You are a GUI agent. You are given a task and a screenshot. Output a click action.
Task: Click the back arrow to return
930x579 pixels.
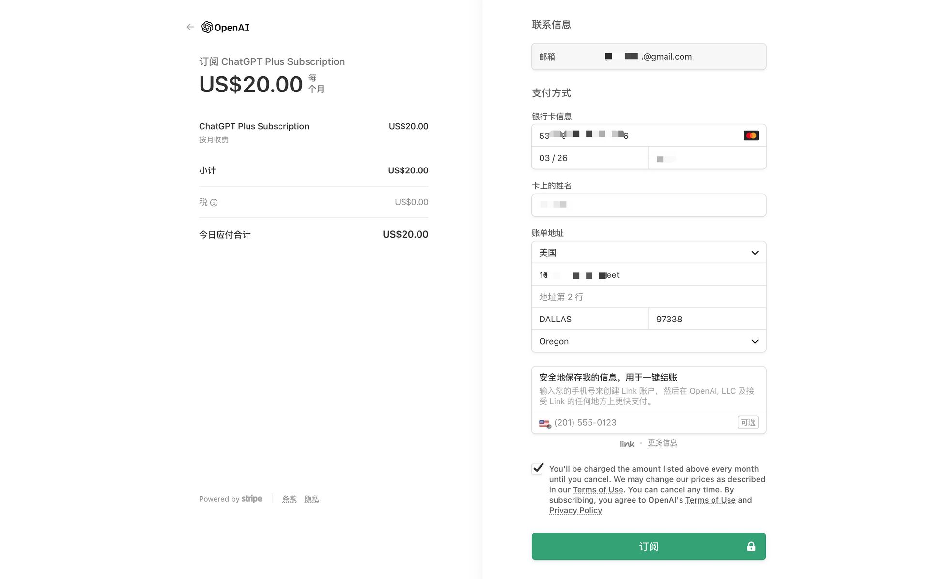pos(190,27)
